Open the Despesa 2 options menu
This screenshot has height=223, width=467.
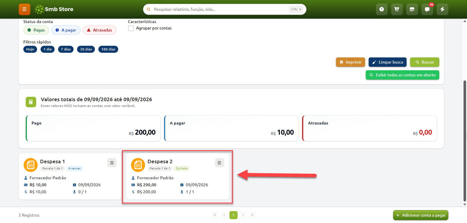(219, 163)
